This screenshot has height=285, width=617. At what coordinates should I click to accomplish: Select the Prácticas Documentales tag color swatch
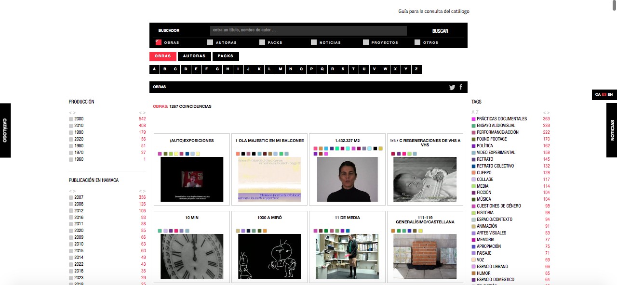[x=474, y=119]
